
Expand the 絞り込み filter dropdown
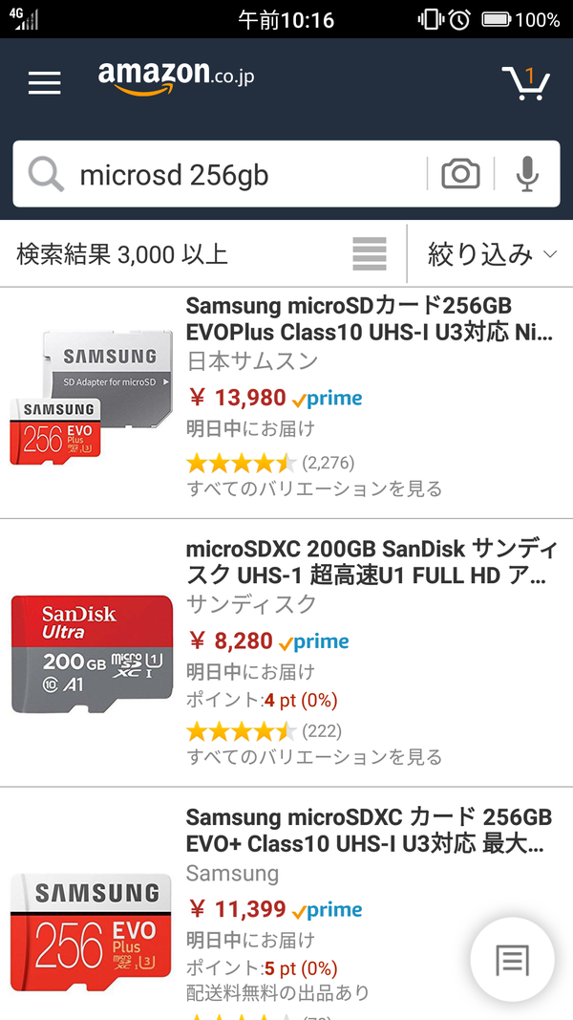pos(492,254)
